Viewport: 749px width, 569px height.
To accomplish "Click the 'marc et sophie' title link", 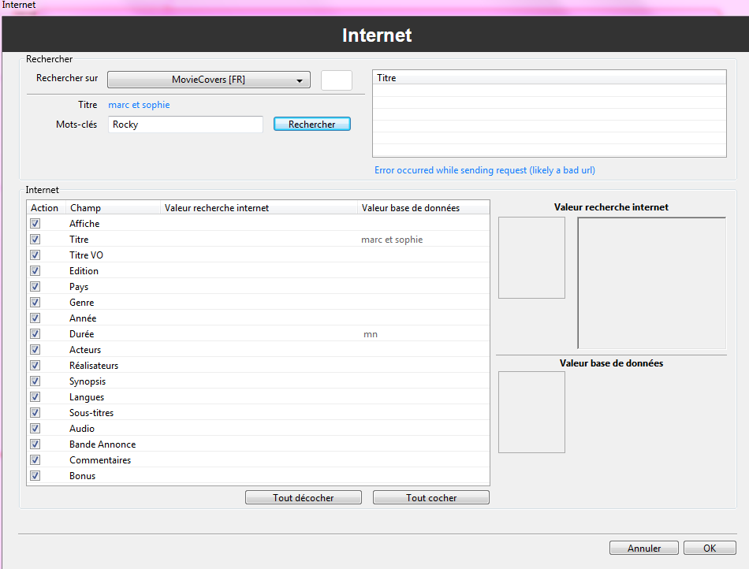I will pyautogui.click(x=139, y=105).
